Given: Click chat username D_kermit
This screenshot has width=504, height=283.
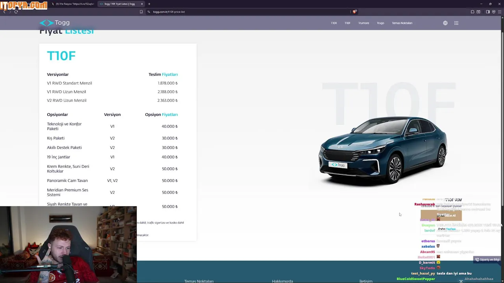Looking at the screenshot, I should 427,263.
